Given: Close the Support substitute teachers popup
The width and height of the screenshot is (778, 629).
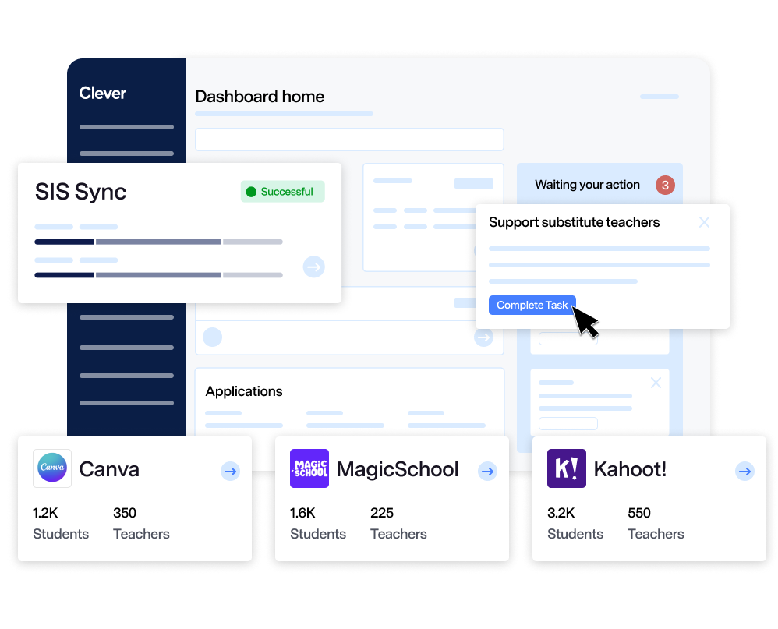Looking at the screenshot, I should pyautogui.click(x=704, y=222).
